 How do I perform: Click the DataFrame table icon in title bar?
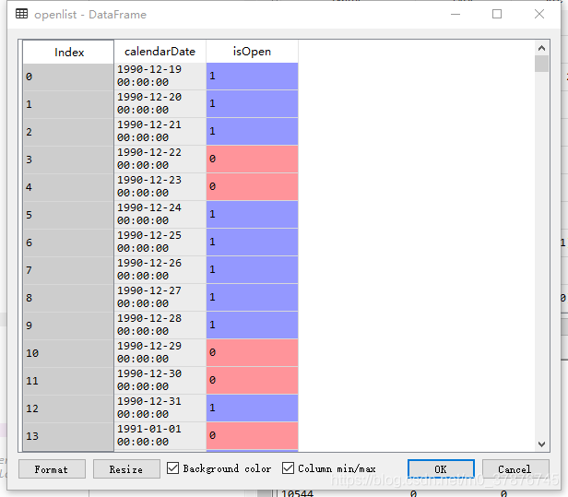22,14
